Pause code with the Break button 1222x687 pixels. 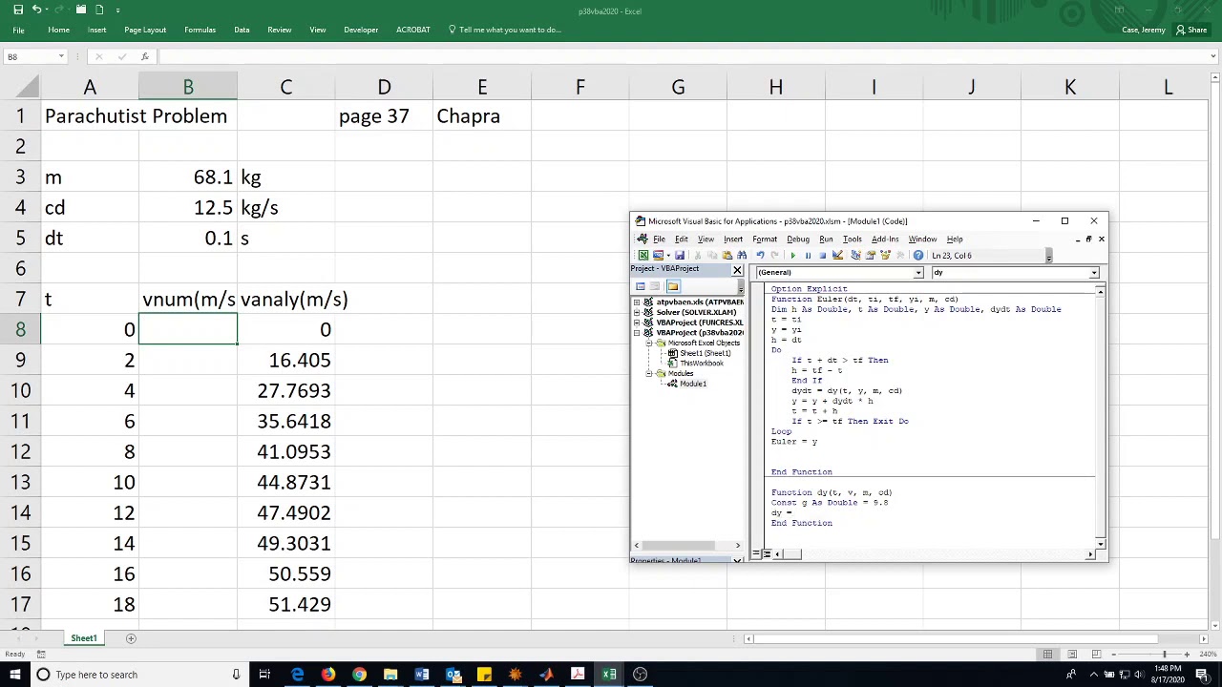[808, 256]
